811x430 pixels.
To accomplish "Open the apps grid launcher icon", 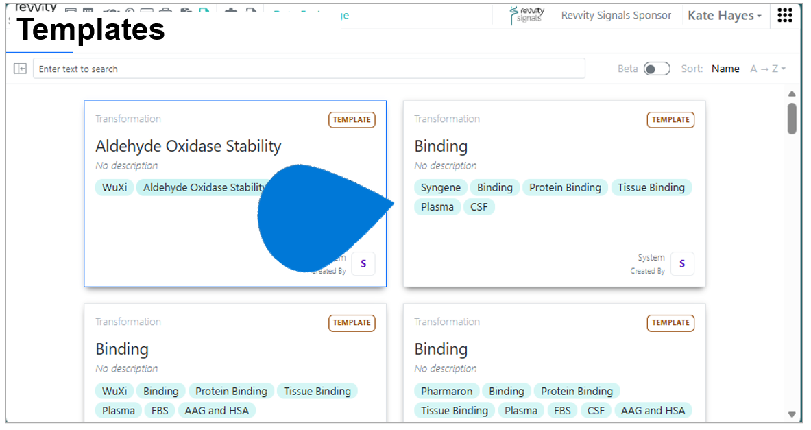I will (x=785, y=16).
